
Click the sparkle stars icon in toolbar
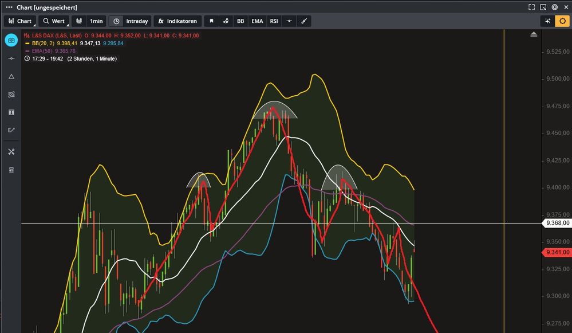[548, 21]
